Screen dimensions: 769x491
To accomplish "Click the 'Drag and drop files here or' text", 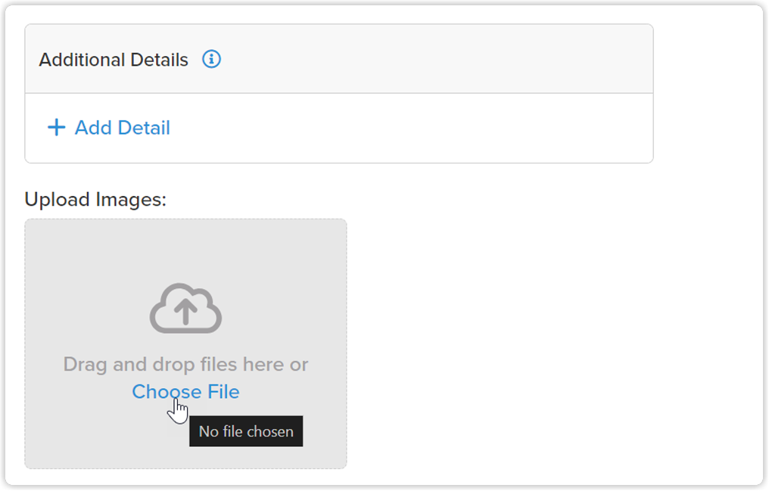I will (x=186, y=365).
